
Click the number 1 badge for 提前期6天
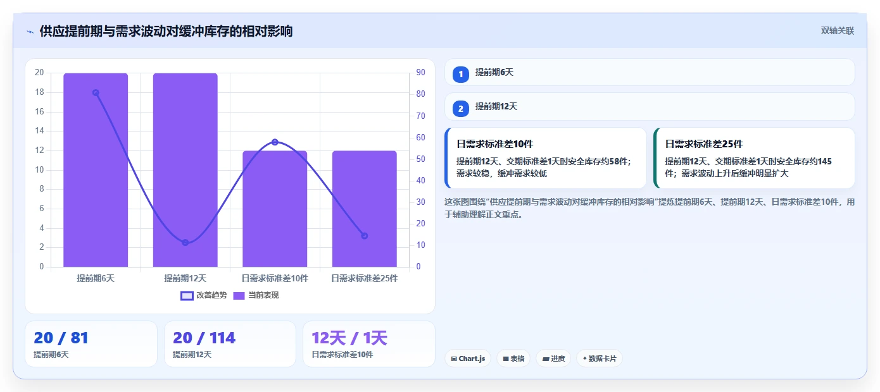(x=461, y=74)
